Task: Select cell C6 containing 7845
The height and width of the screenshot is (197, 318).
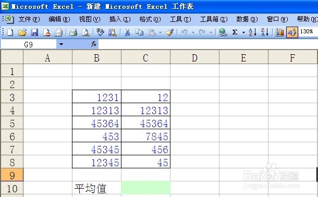Action: click(x=145, y=136)
